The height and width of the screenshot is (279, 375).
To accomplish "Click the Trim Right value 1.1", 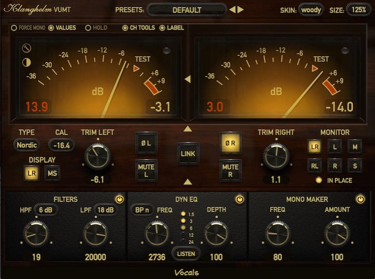I will (x=276, y=180).
